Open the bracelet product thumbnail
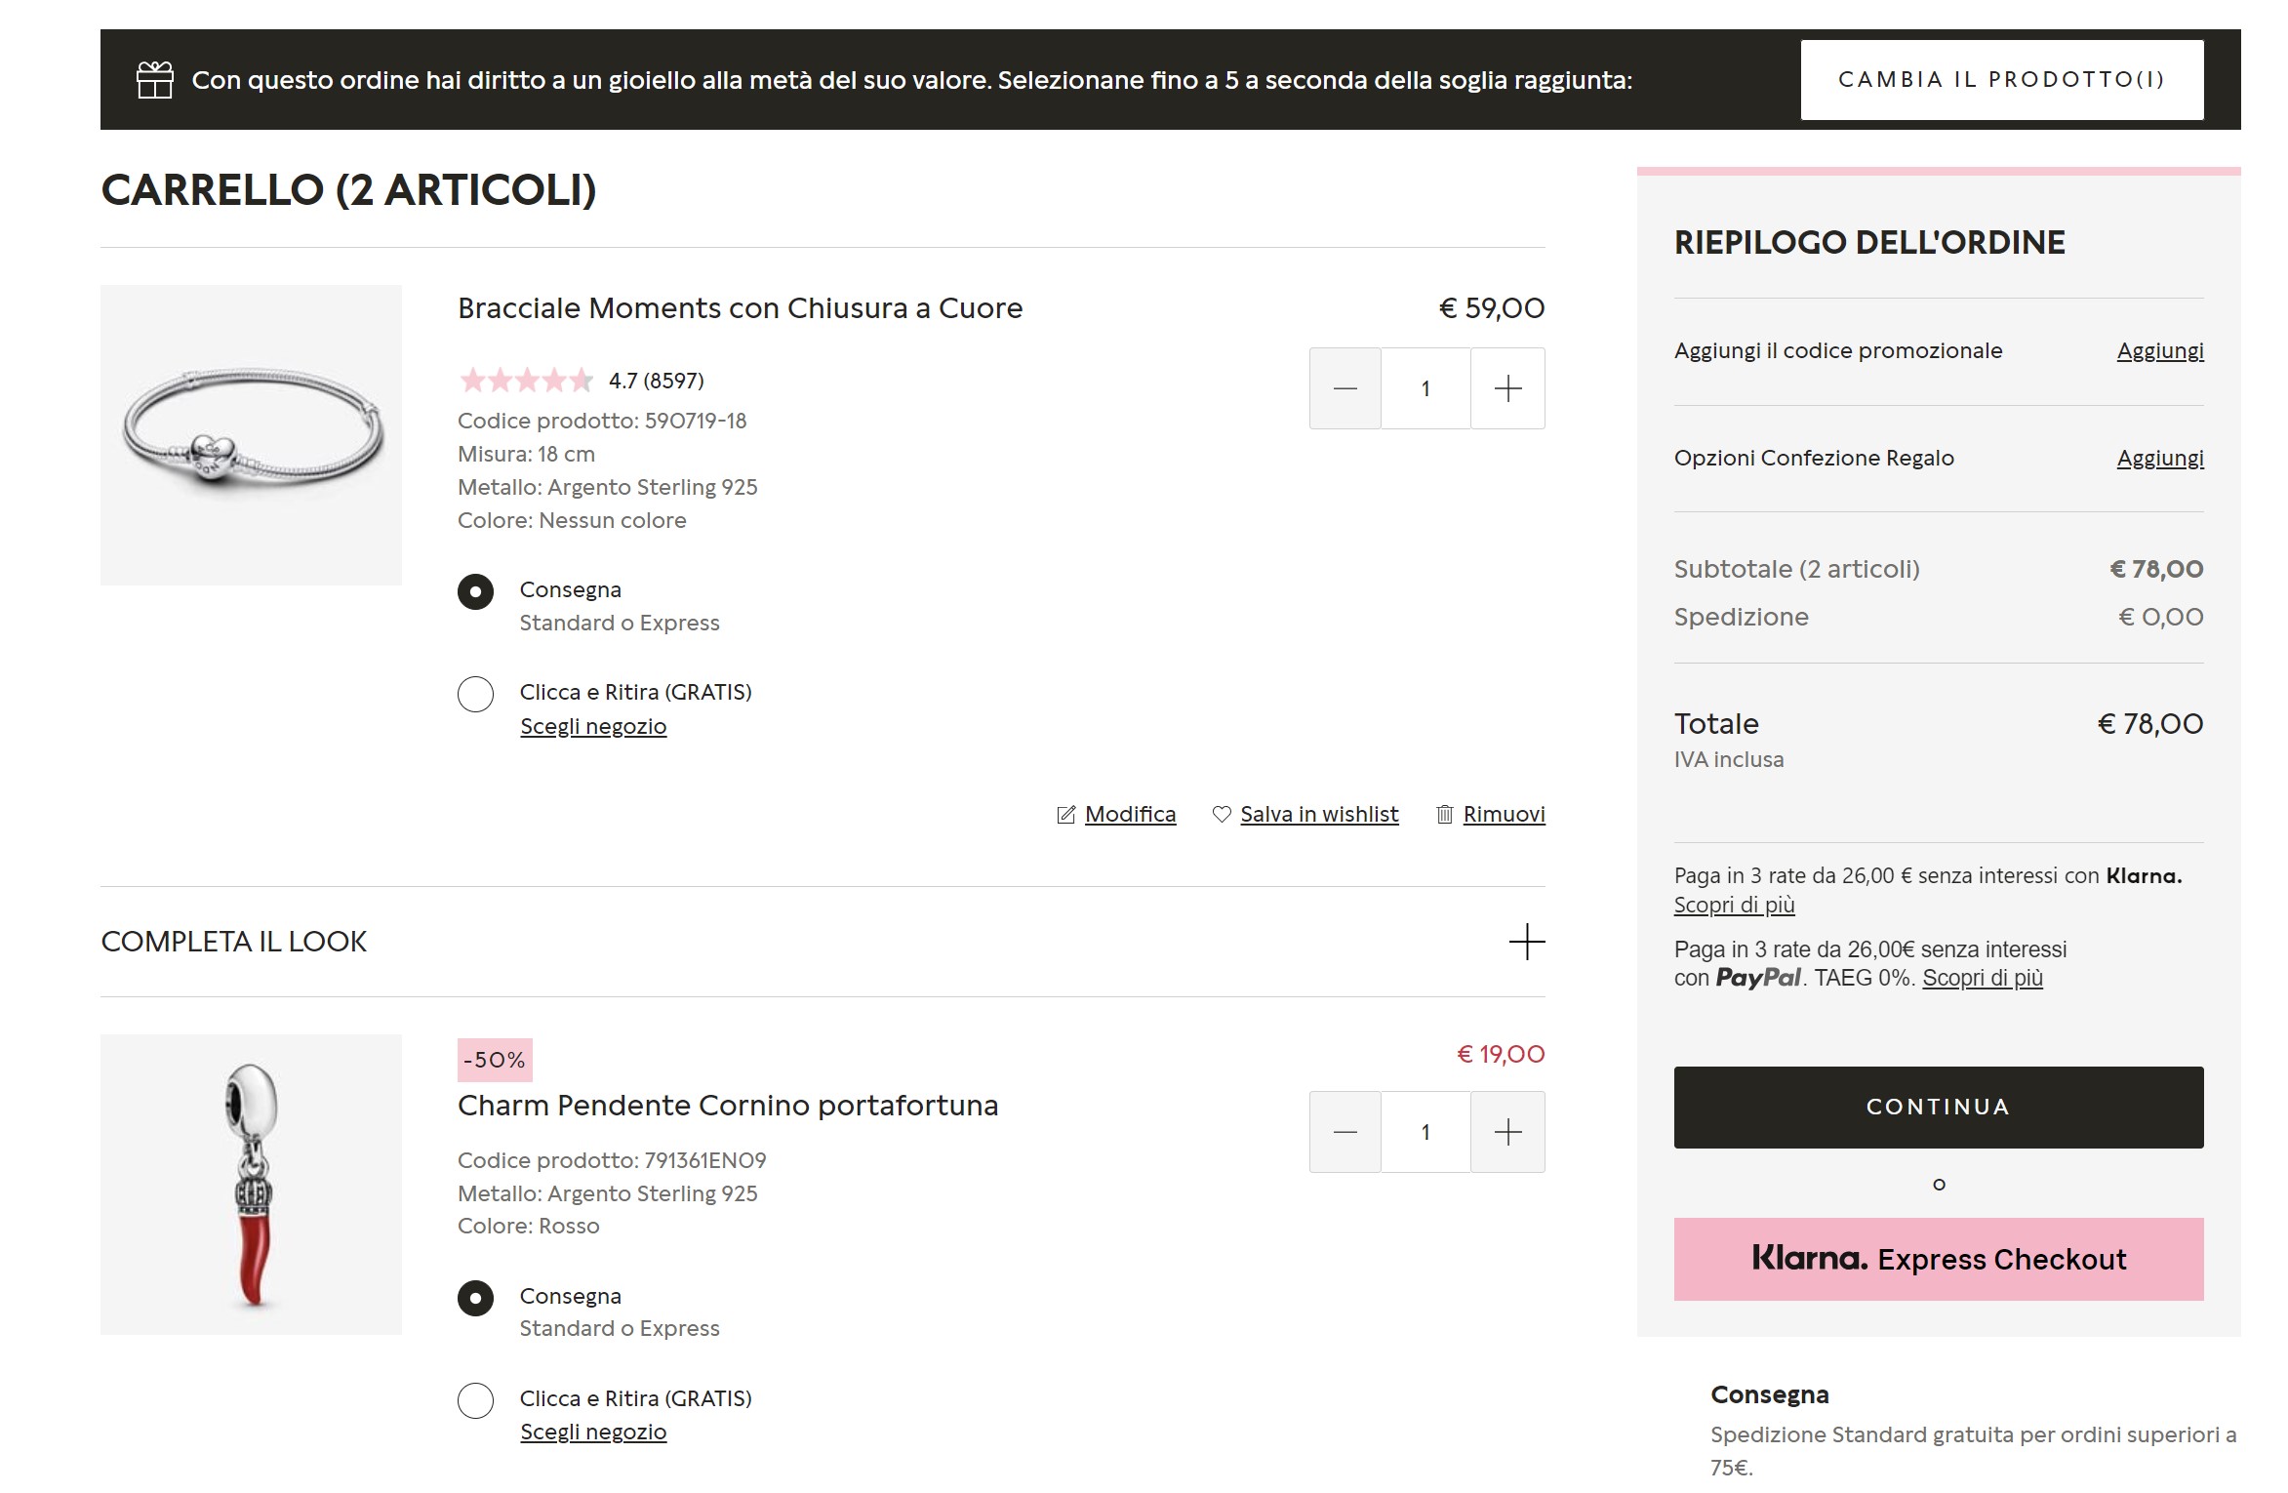Image resolution: width=2288 pixels, height=1493 pixels. [x=251, y=435]
